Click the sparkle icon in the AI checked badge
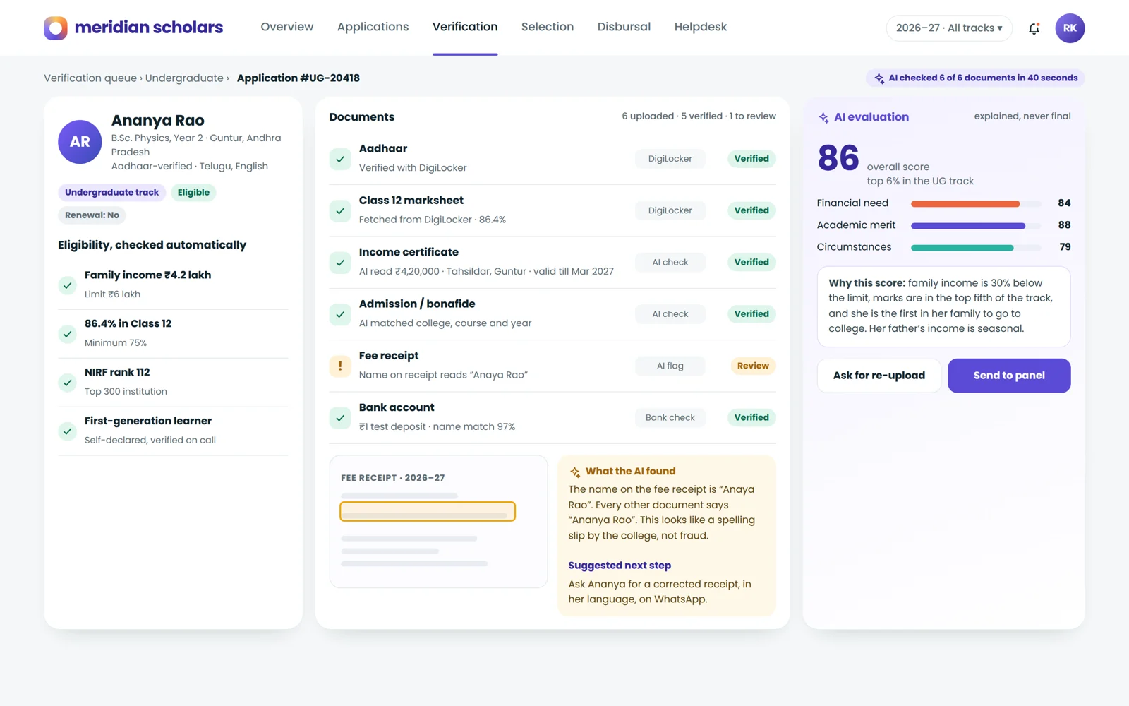 pyautogui.click(x=879, y=78)
